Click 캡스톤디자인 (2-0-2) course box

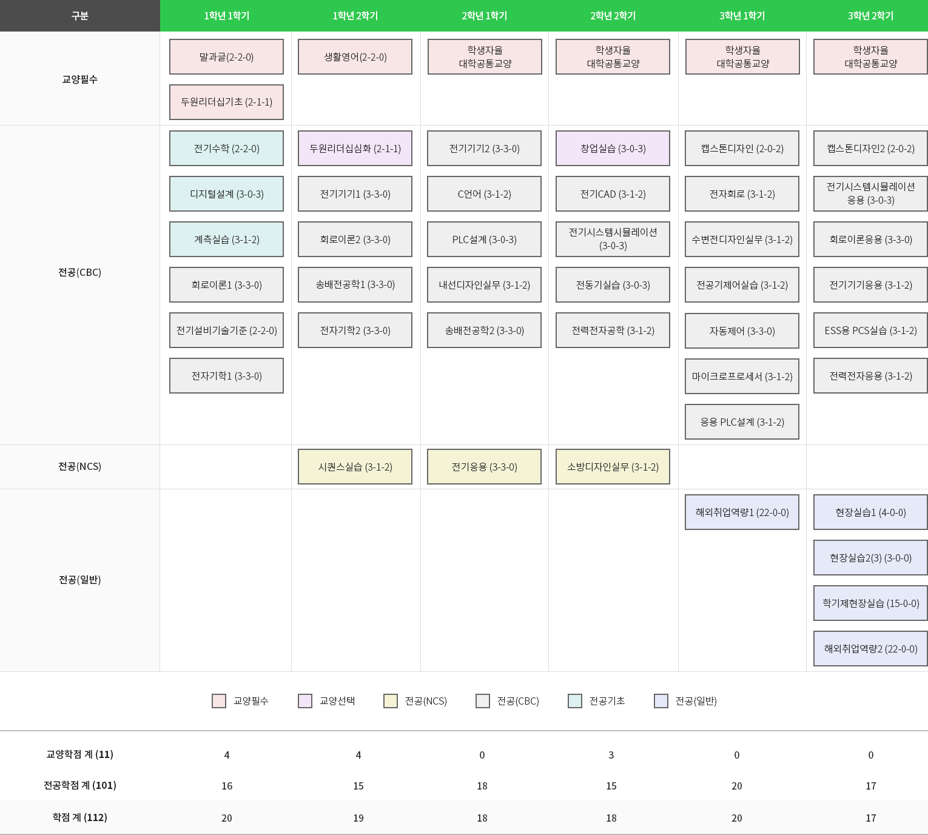click(x=742, y=149)
